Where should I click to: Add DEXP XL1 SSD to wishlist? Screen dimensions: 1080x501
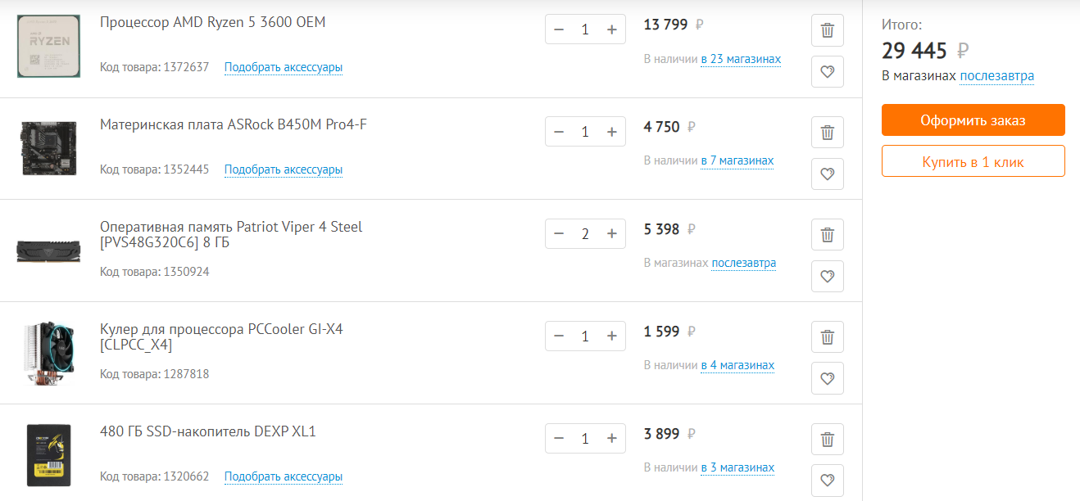tap(827, 481)
